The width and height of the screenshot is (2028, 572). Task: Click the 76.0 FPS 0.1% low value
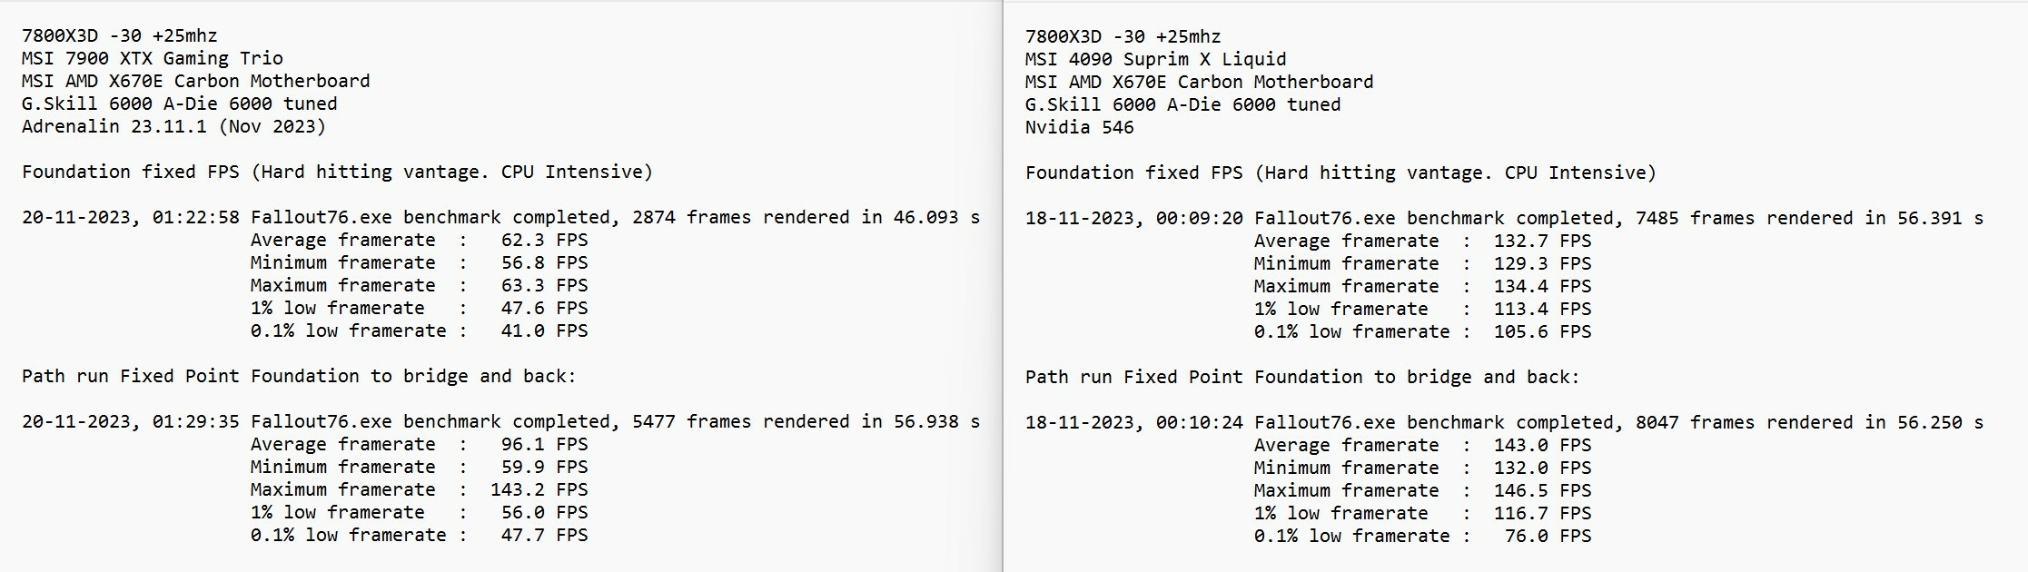(1548, 536)
